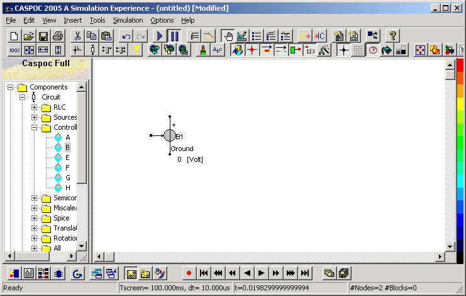Jump to the first frame
The image size is (466, 296).
(x=204, y=273)
